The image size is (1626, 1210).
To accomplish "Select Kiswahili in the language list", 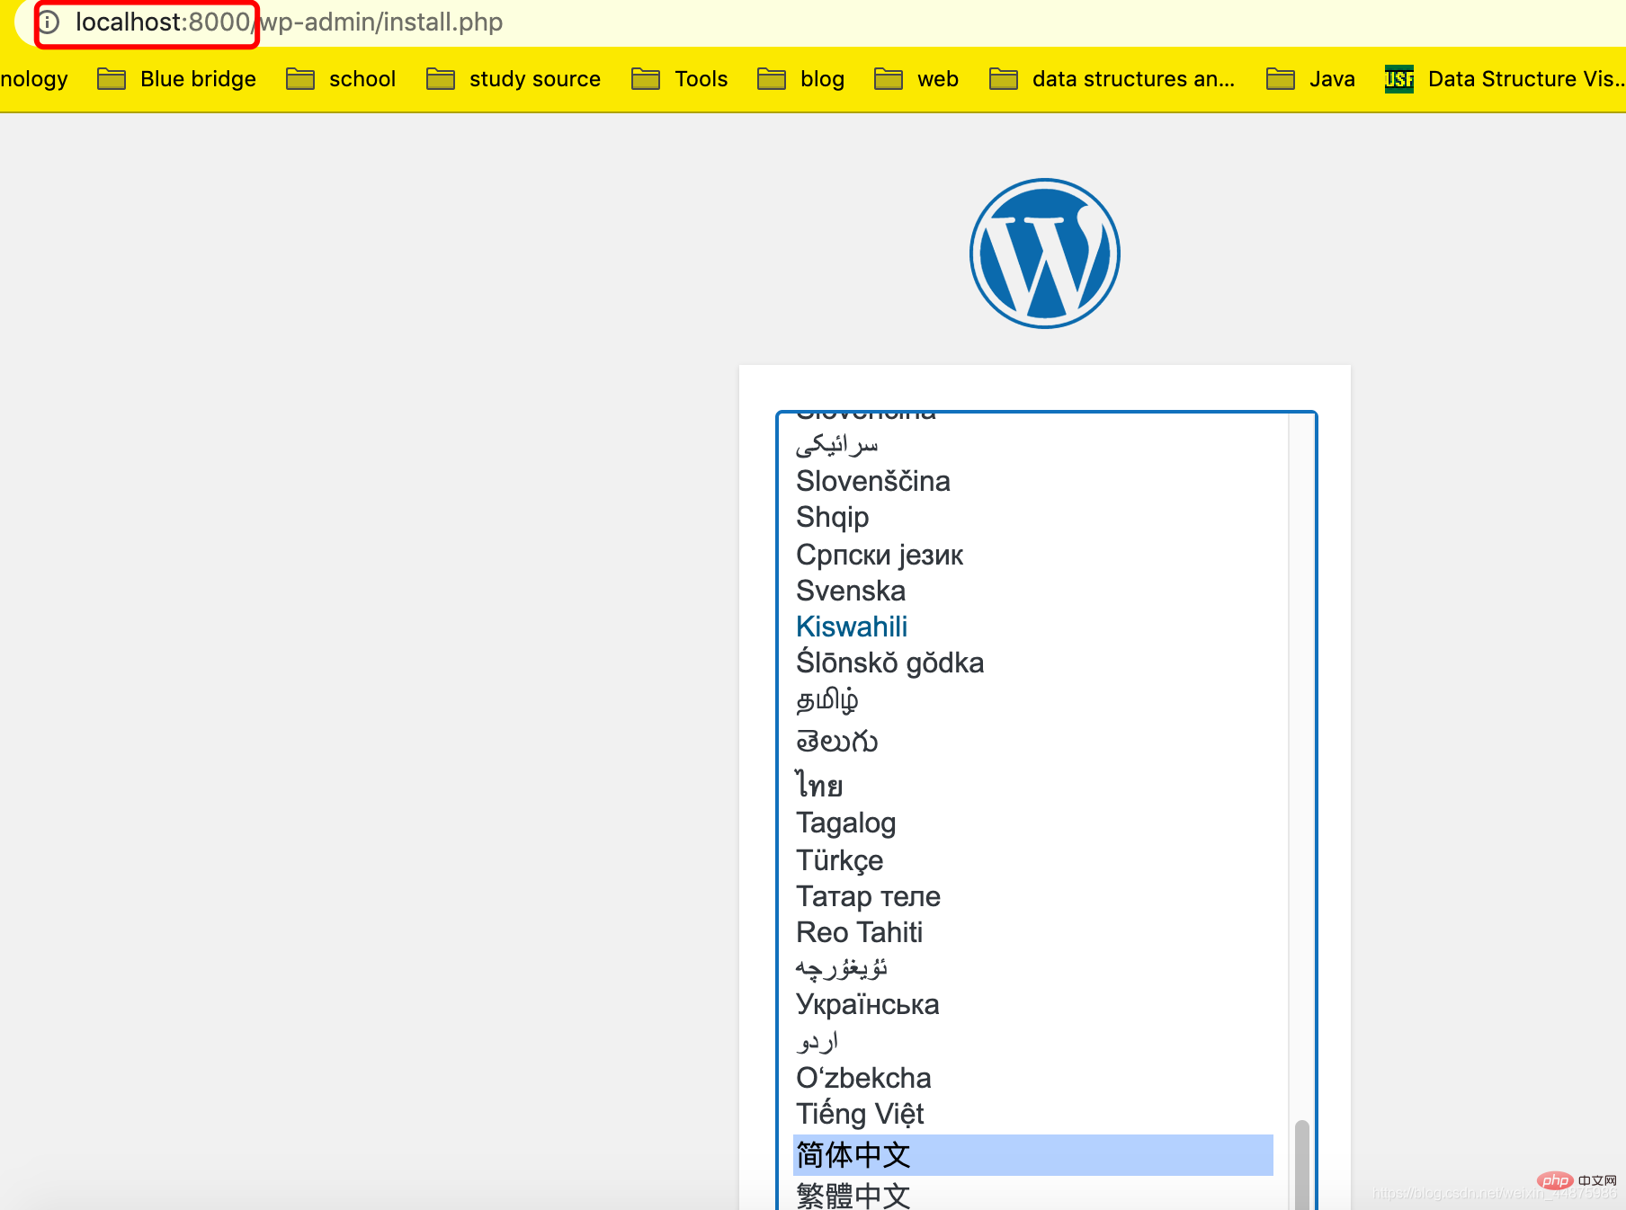I will click(x=852, y=627).
